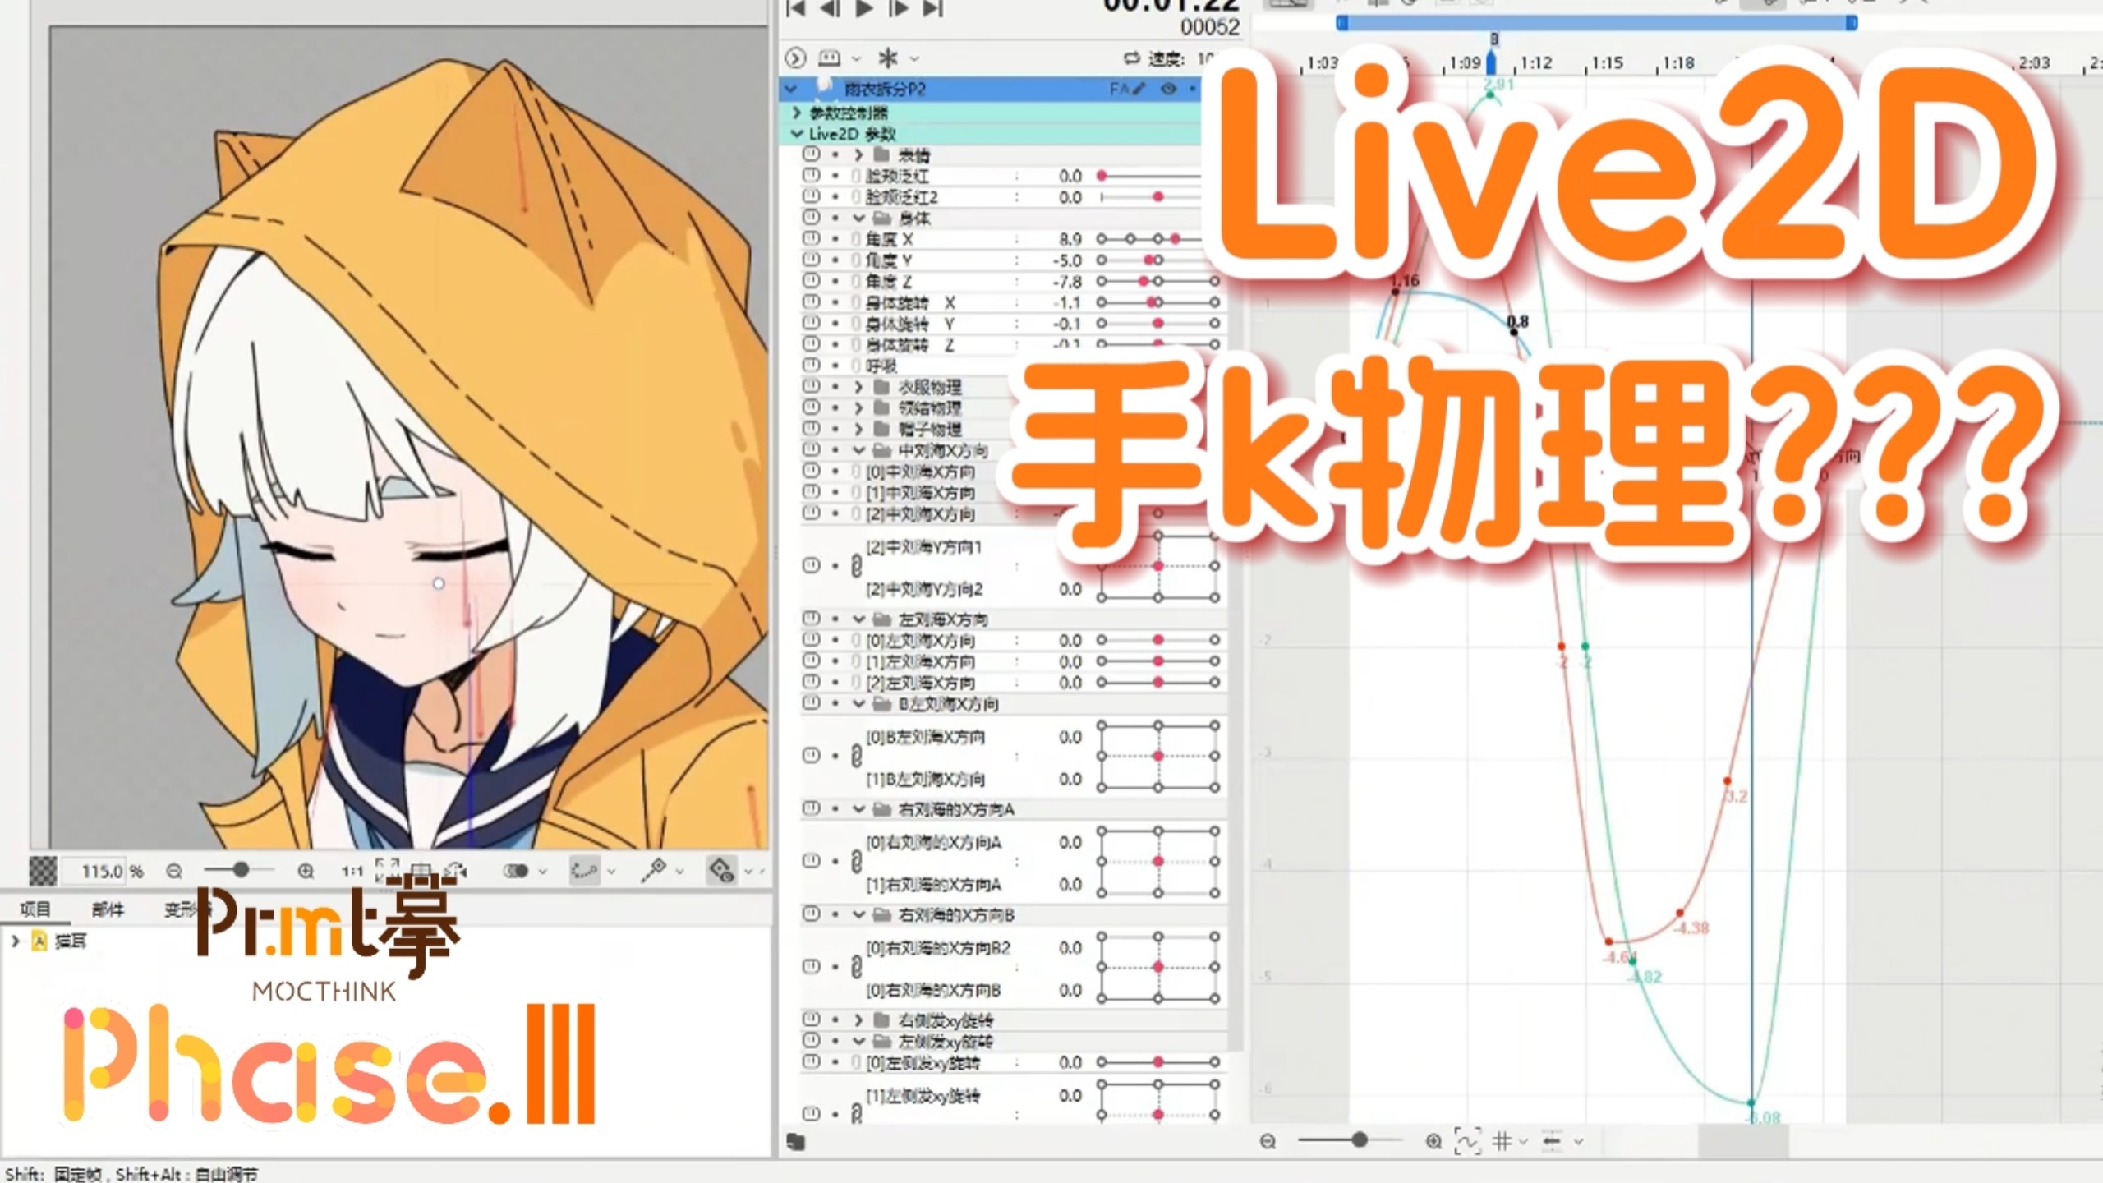Screen dimensions: 2103x1183
Task: Zoom out the canvas with minus magnifier
Action: 174,871
